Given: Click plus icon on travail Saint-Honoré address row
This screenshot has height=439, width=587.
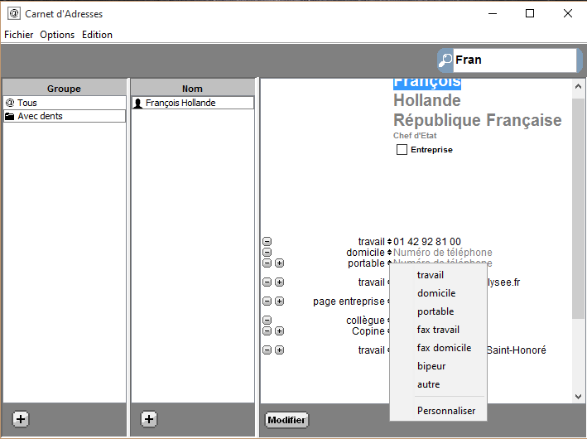Looking at the screenshot, I should (279, 350).
